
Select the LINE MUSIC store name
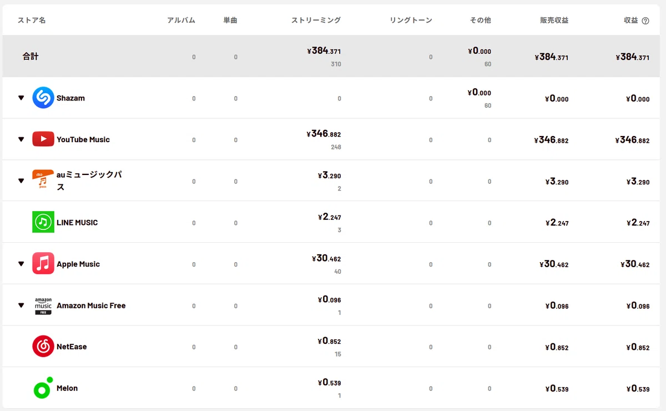coord(77,223)
